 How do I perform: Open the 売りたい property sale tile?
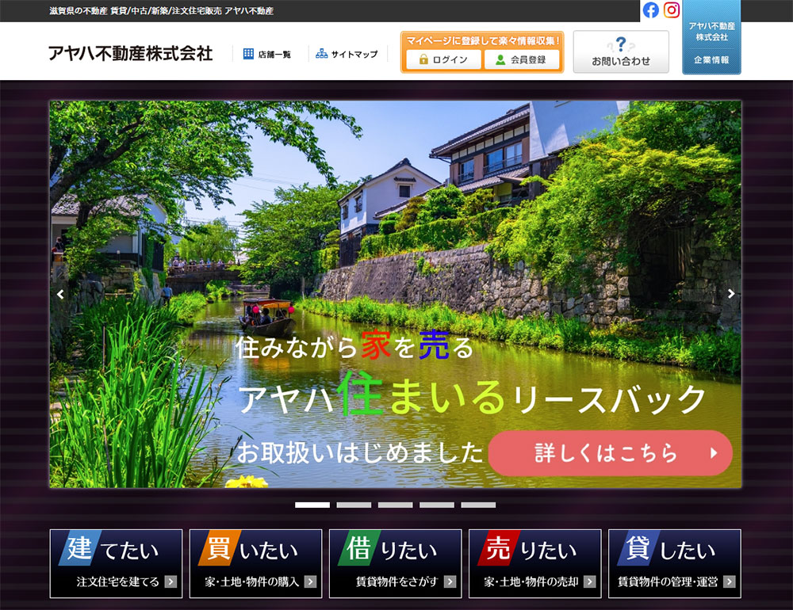click(x=534, y=563)
